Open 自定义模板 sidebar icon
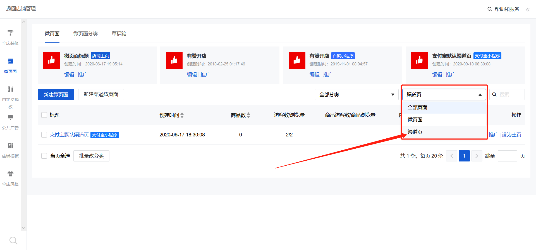The image size is (536, 250). (x=10, y=89)
